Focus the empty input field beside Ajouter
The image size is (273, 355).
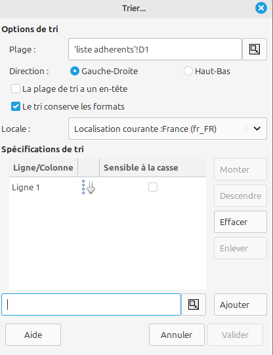click(x=91, y=304)
